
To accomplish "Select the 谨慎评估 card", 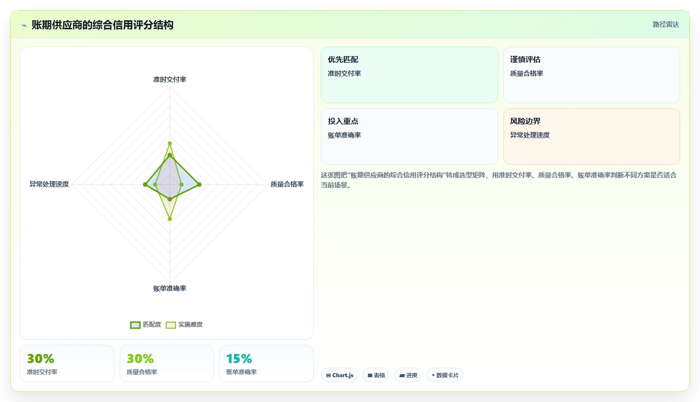I will pyautogui.click(x=592, y=75).
